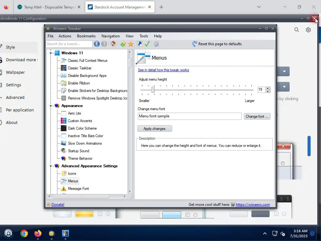
Task: Click the menu height slider thumb
Action: (x=153, y=89)
